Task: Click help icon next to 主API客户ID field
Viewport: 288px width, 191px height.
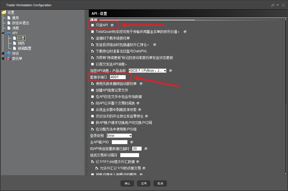Action: click(132, 142)
